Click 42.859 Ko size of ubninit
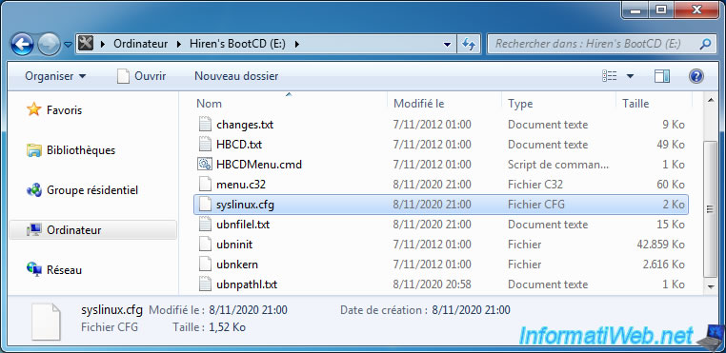This screenshot has width=726, height=353. (x=660, y=245)
